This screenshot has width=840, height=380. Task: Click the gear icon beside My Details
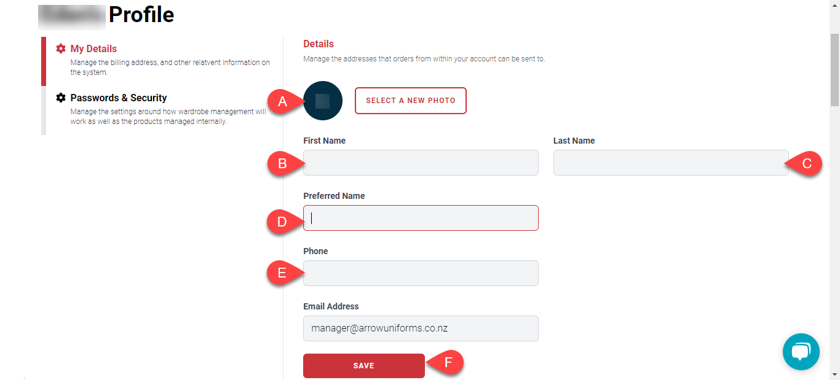click(x=61, y=48)
